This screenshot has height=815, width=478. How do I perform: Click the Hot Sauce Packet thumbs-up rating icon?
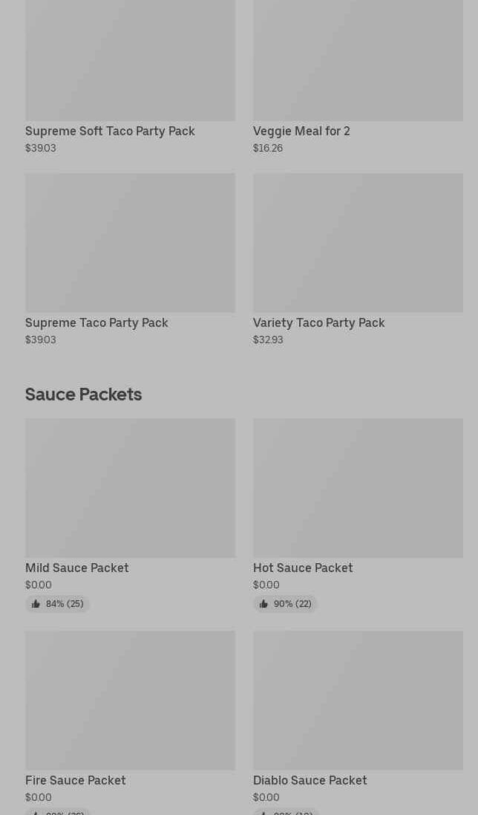click(263, 604)
